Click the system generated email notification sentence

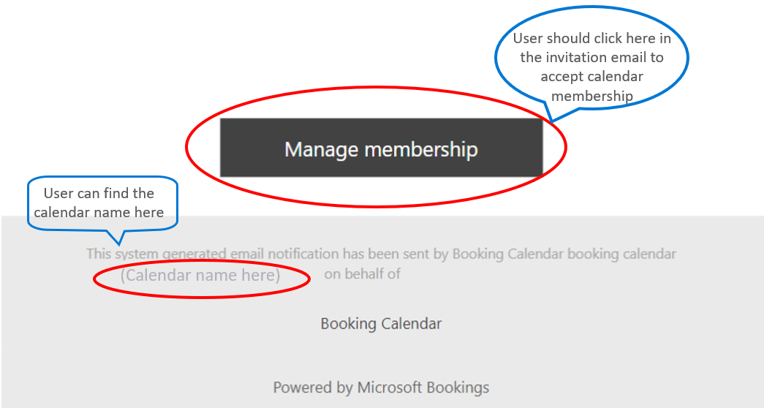pyautogui.click(x=381, y=254)
